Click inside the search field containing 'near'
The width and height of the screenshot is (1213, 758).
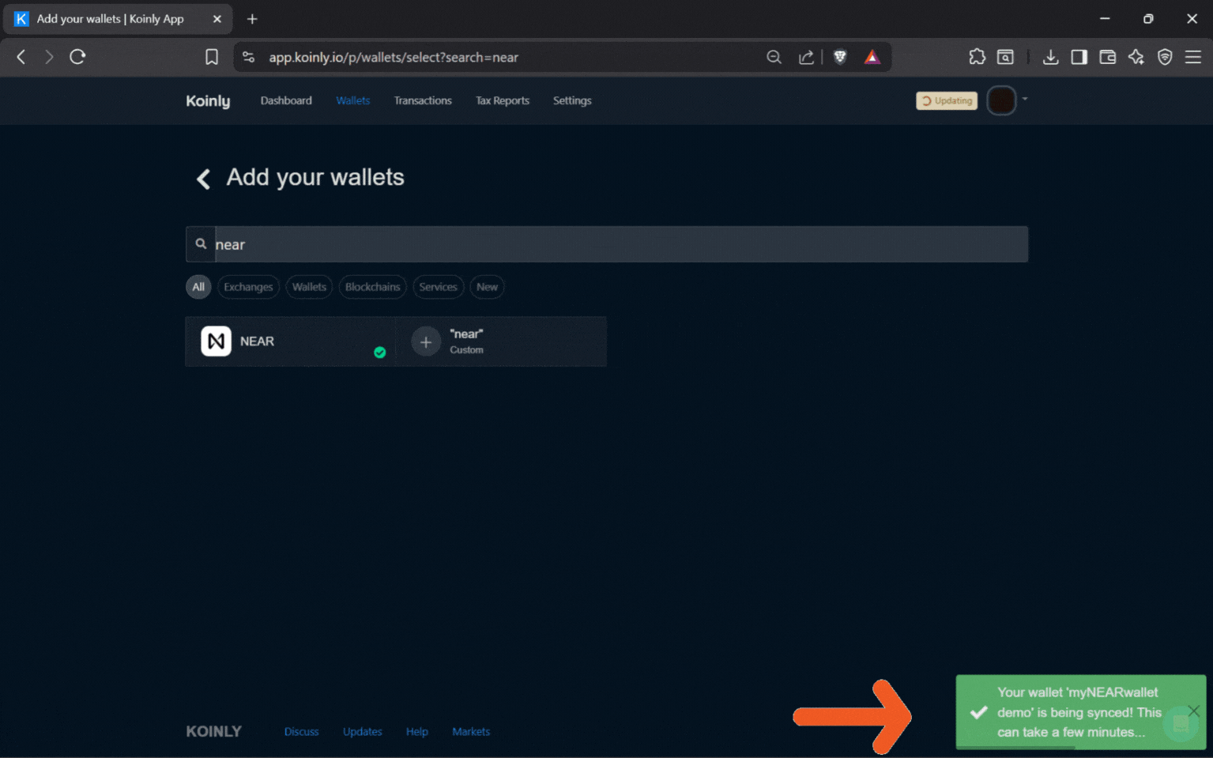tap(553, 244)
